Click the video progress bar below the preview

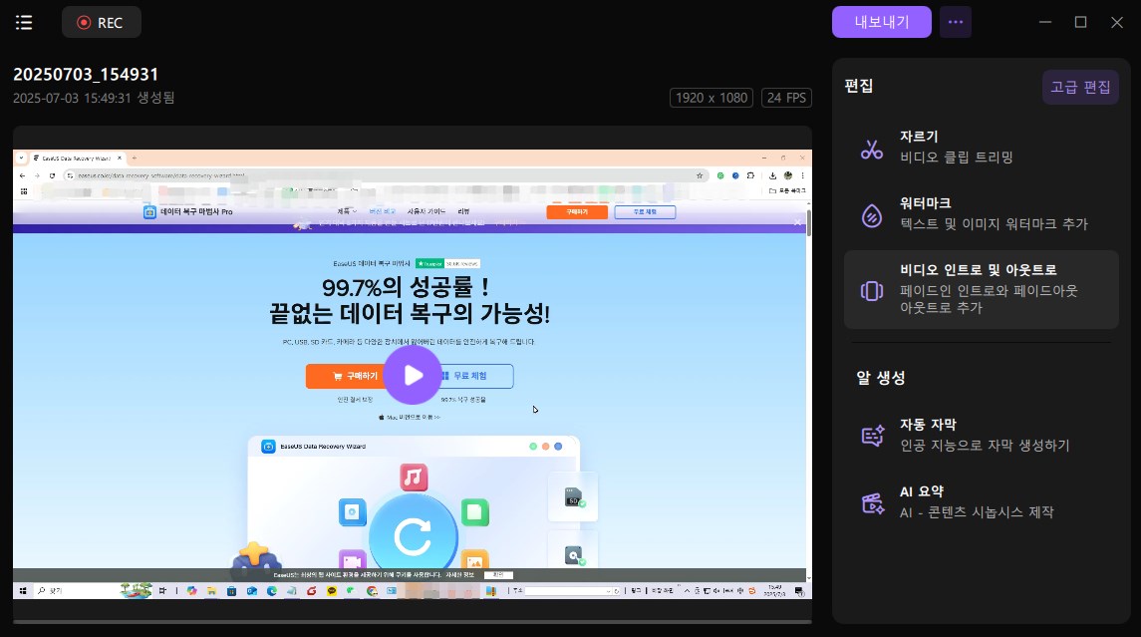point(412,622)
